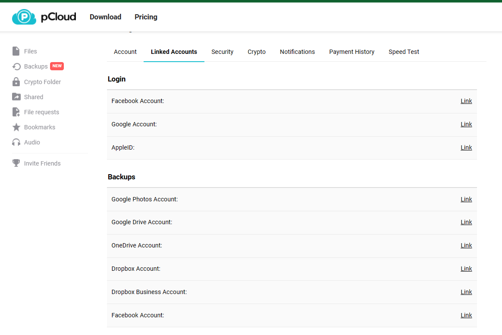This screenshot has height=335, width=502.
Task: Link the AppleID for login
Action: point(466,148)
